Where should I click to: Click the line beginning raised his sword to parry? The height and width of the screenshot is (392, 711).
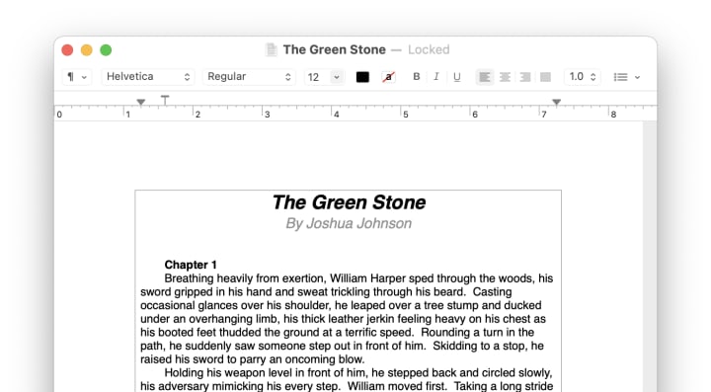[252, 359]
